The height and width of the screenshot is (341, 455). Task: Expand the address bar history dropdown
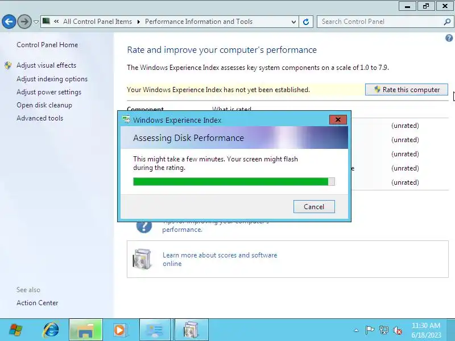pyautogui.click(x=293, y=22)
